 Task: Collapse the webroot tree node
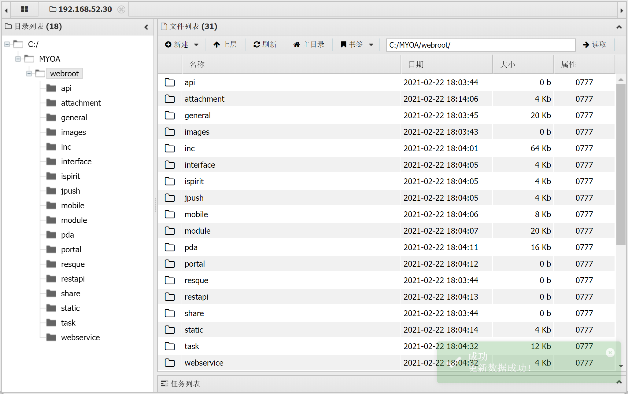(29, 74)
